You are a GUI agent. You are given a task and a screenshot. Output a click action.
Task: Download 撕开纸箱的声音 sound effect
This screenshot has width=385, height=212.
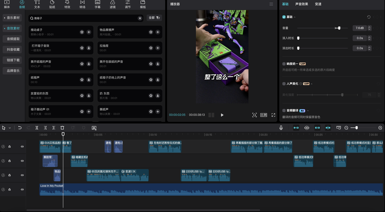pyautogui.click(x=89, y=64)
